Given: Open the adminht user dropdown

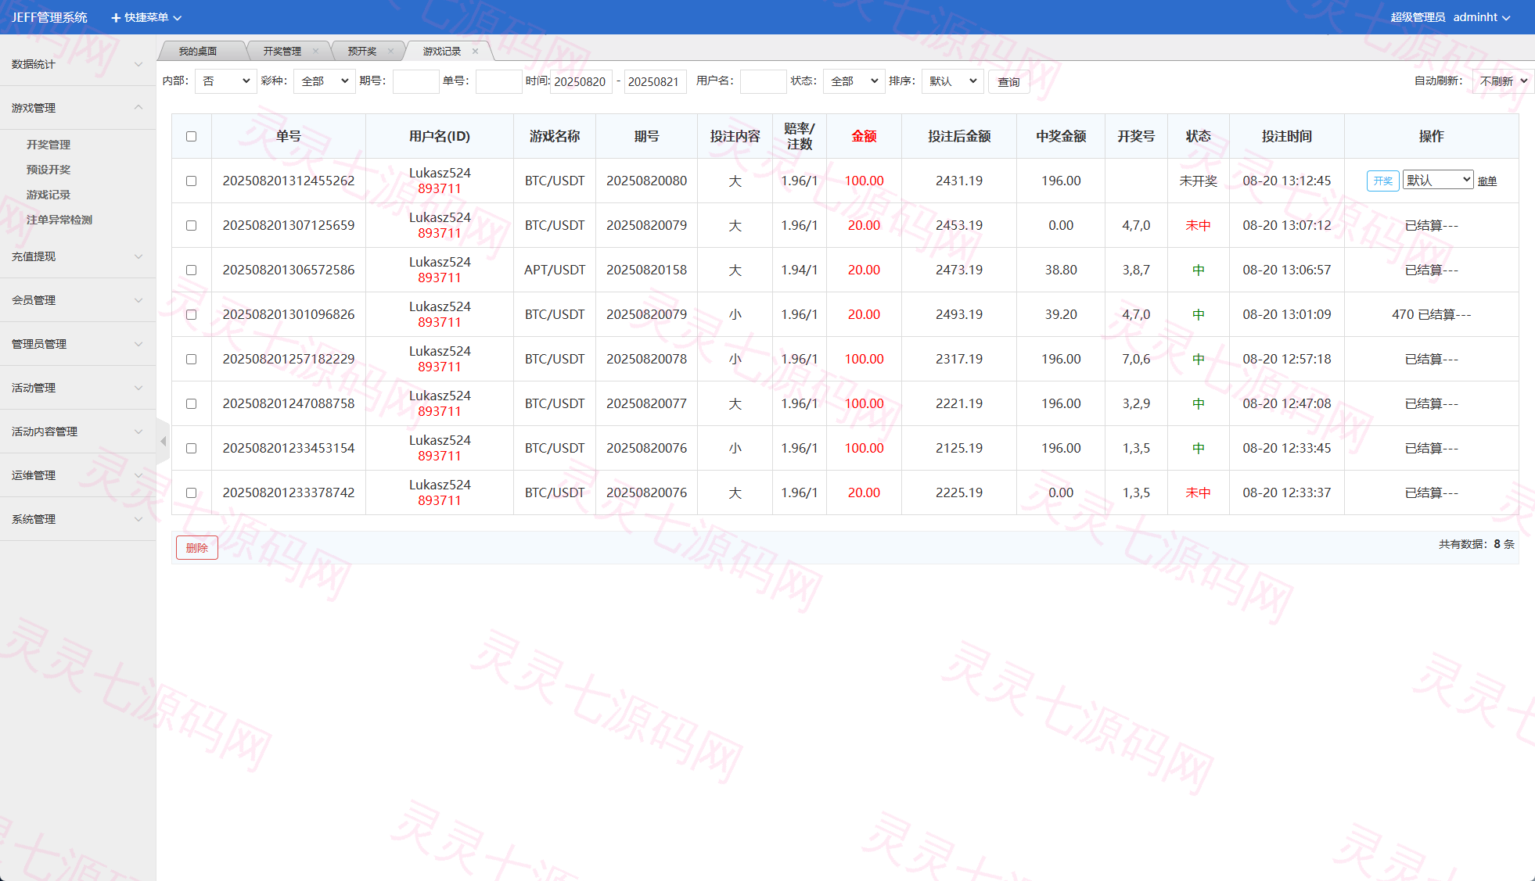Looking at the screenshot, I should (x=1481, y=17).
